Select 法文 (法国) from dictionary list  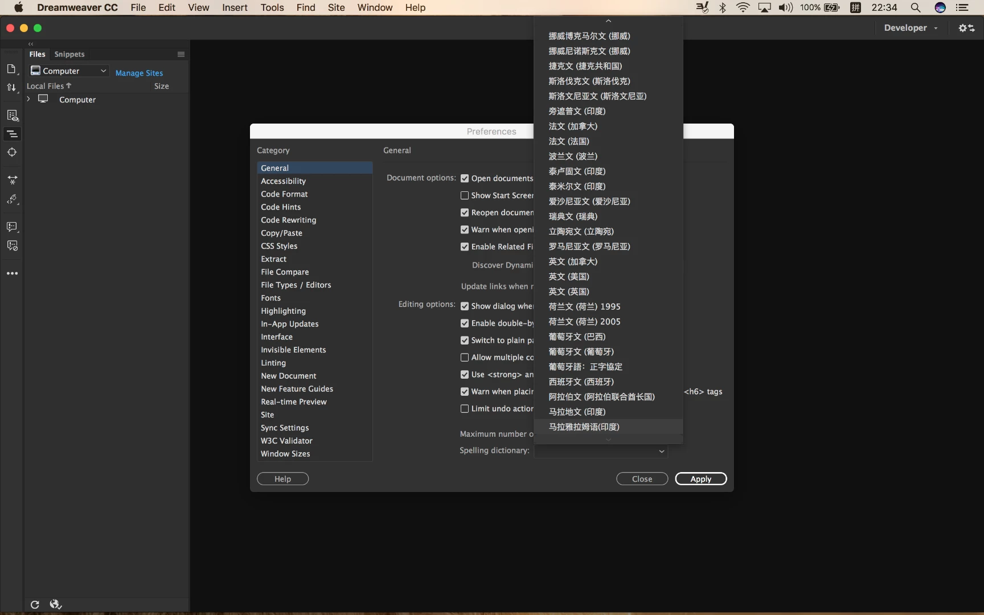(608, 141)
